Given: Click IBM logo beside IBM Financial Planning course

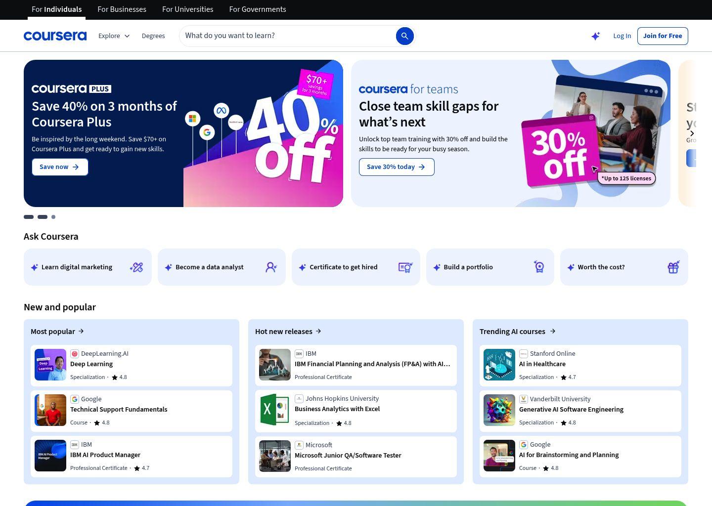Looking at the screenshot, I should click(299, 353).
